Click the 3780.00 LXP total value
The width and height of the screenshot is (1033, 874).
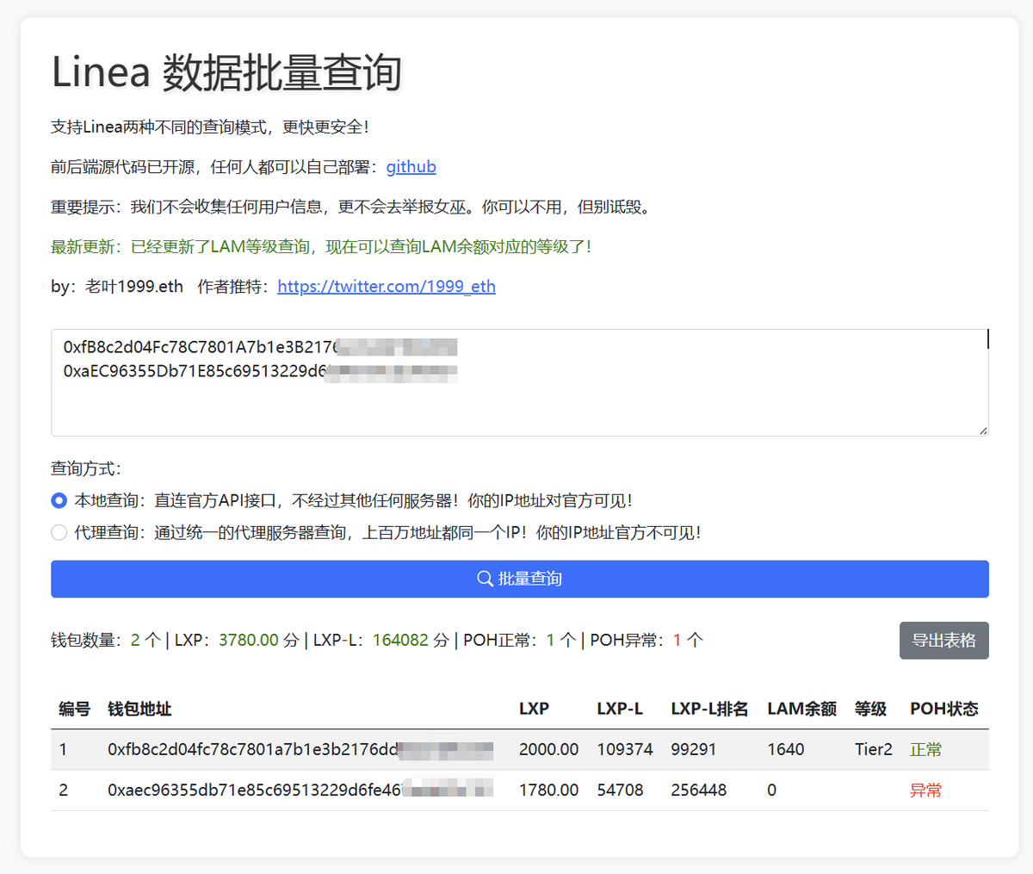pyautogui.click(x=249, y=640)
